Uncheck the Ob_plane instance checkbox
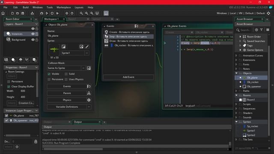This screenshot has width=274, height=154. click(x=6, y=115)
